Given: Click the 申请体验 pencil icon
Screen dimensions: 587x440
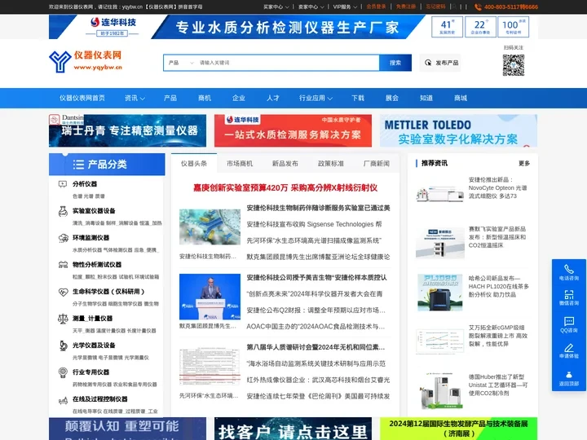Looking at the screenshot, I should 569,348.
